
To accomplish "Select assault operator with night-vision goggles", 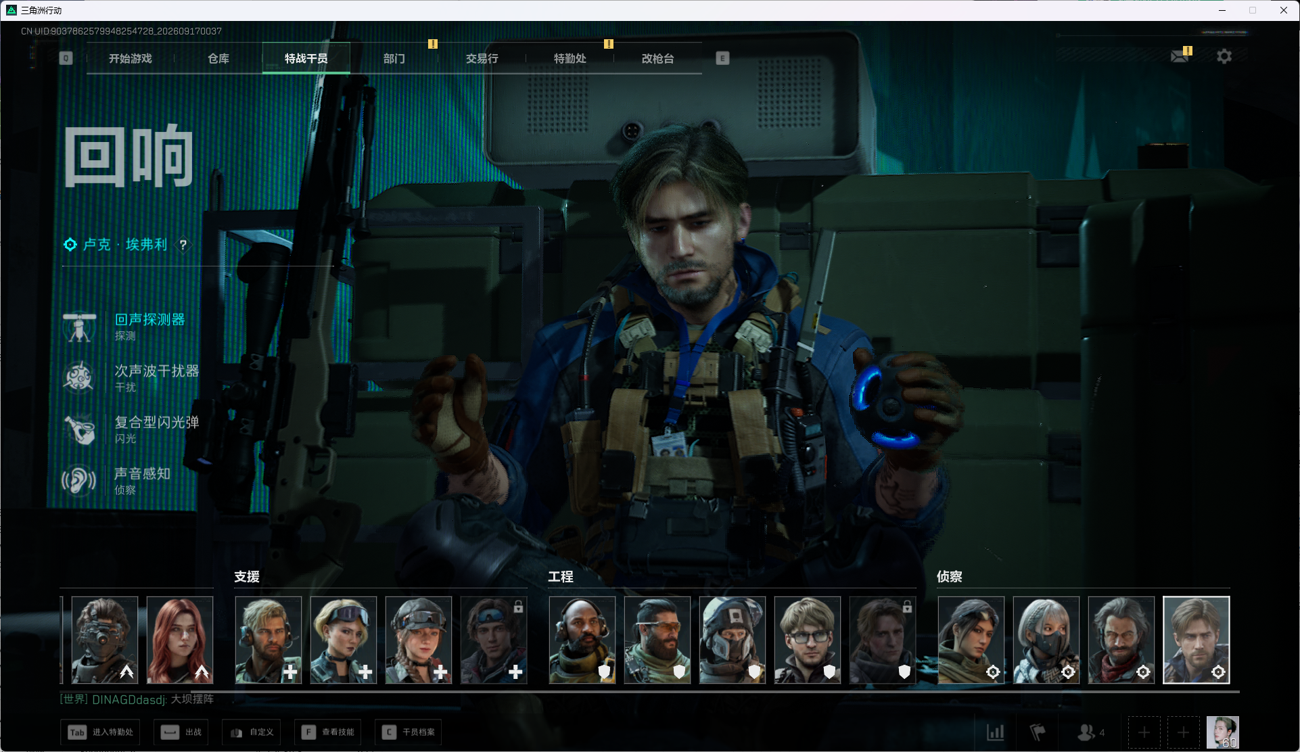I will pos(105,640).
